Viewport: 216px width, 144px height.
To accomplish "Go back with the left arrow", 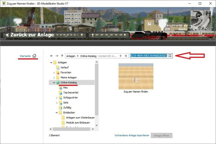I will point(52,56).
